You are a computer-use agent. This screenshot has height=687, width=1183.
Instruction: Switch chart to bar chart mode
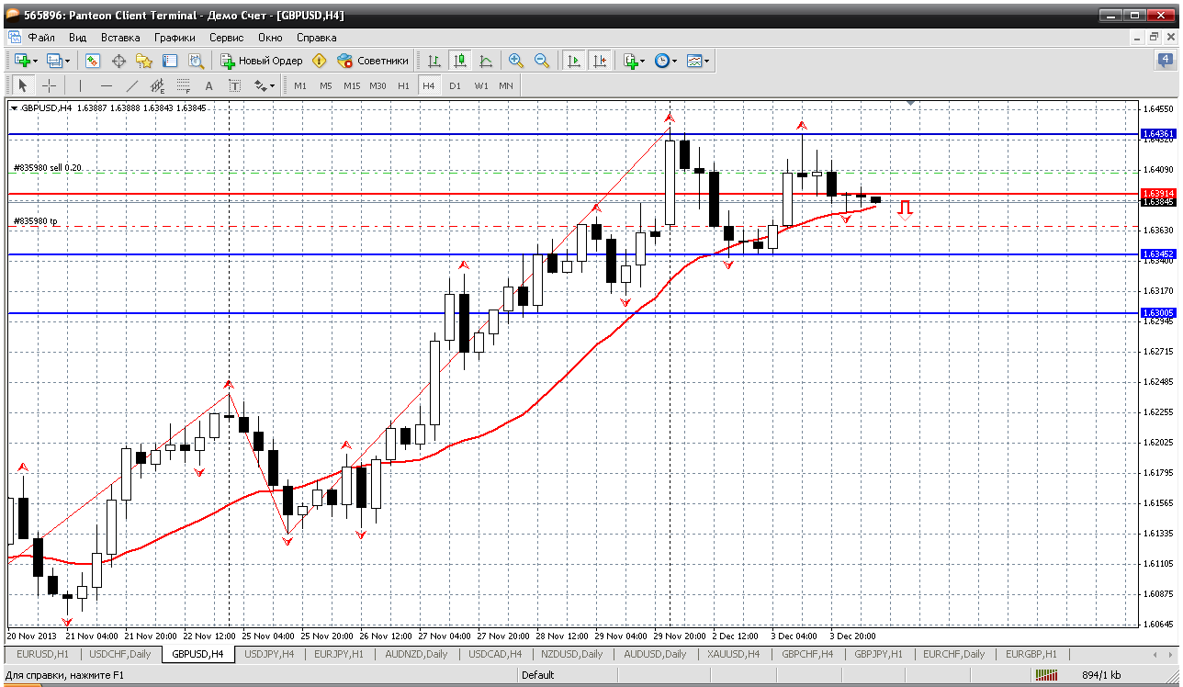click(x=434, y=61)
